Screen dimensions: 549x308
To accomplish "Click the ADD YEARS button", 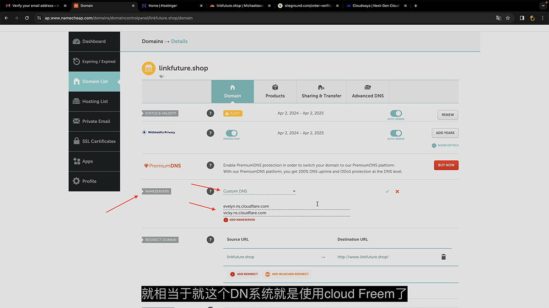I will pyautogui.click(x=445, y=133).
